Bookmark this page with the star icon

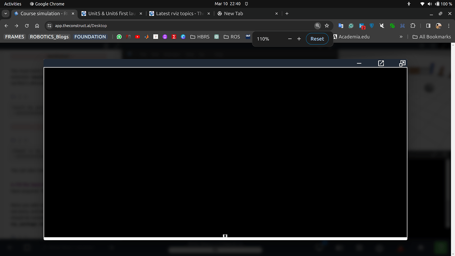[327, 25]
